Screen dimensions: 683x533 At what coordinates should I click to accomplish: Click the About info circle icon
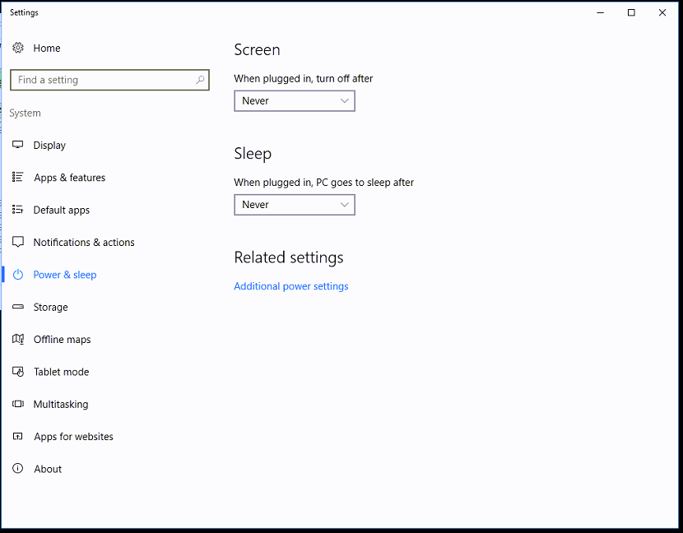pyautogui.click(x=18, y=469)
